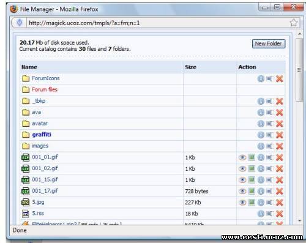Rename 001_15.gif using its action icon
The width and height of the screenshot is (306, 243).
click(270, 180)
